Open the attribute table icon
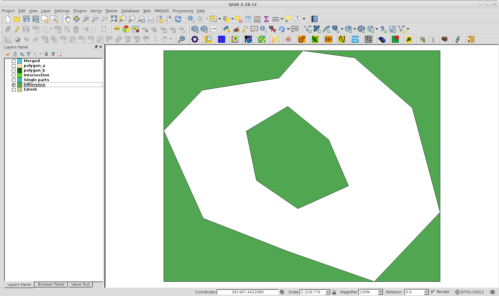Image resolution: width=499 pixels, height=296 pixels. coord(248,19)
